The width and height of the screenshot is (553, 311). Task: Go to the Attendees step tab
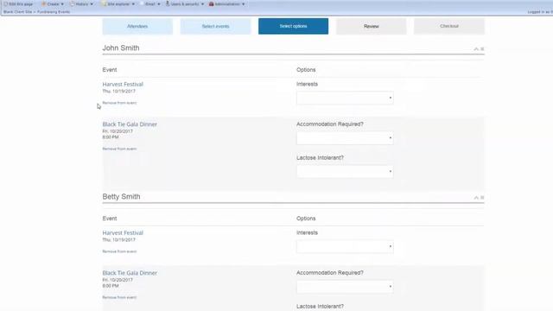137,26
